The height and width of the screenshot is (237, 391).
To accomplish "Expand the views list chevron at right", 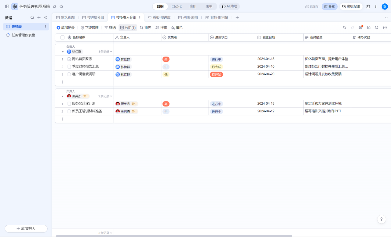I will [386, 18].
